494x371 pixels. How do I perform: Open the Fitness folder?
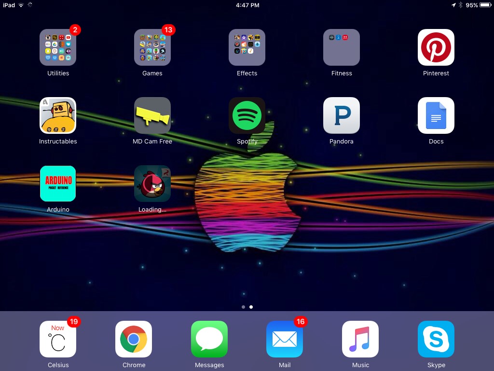(x=342, y=47)
